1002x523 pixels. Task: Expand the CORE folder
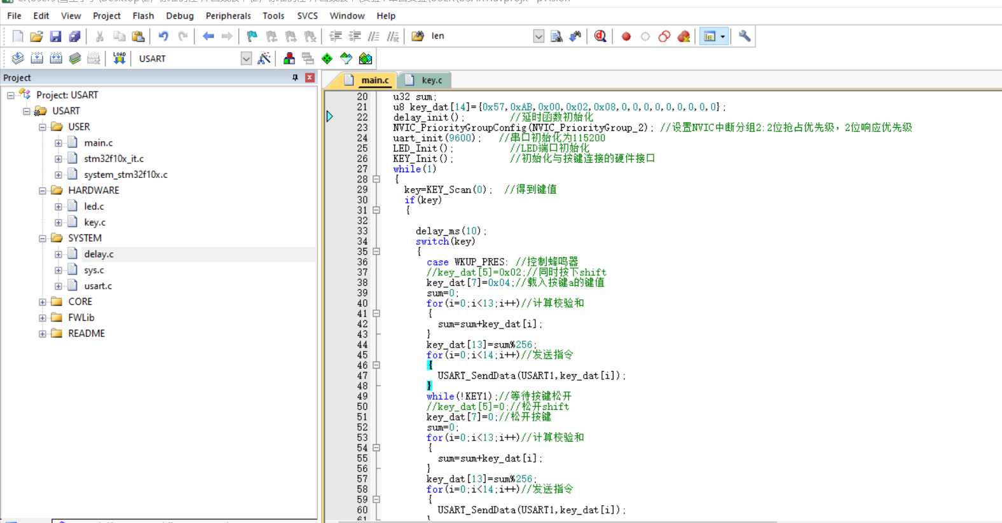(x=43, y=302)
